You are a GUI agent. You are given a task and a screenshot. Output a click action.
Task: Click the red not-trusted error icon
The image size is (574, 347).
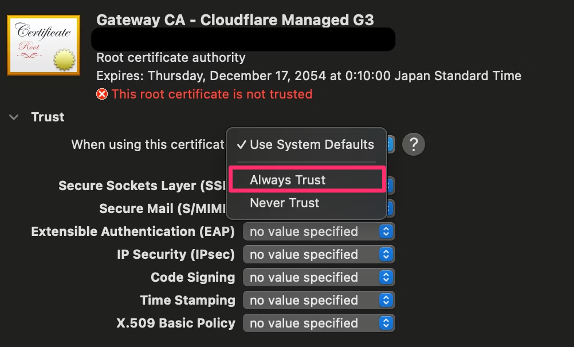click(102, 94)
